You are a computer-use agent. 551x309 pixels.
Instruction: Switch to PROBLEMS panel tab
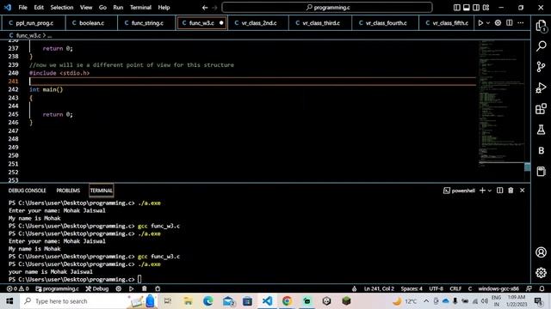[x=68, y=191]
